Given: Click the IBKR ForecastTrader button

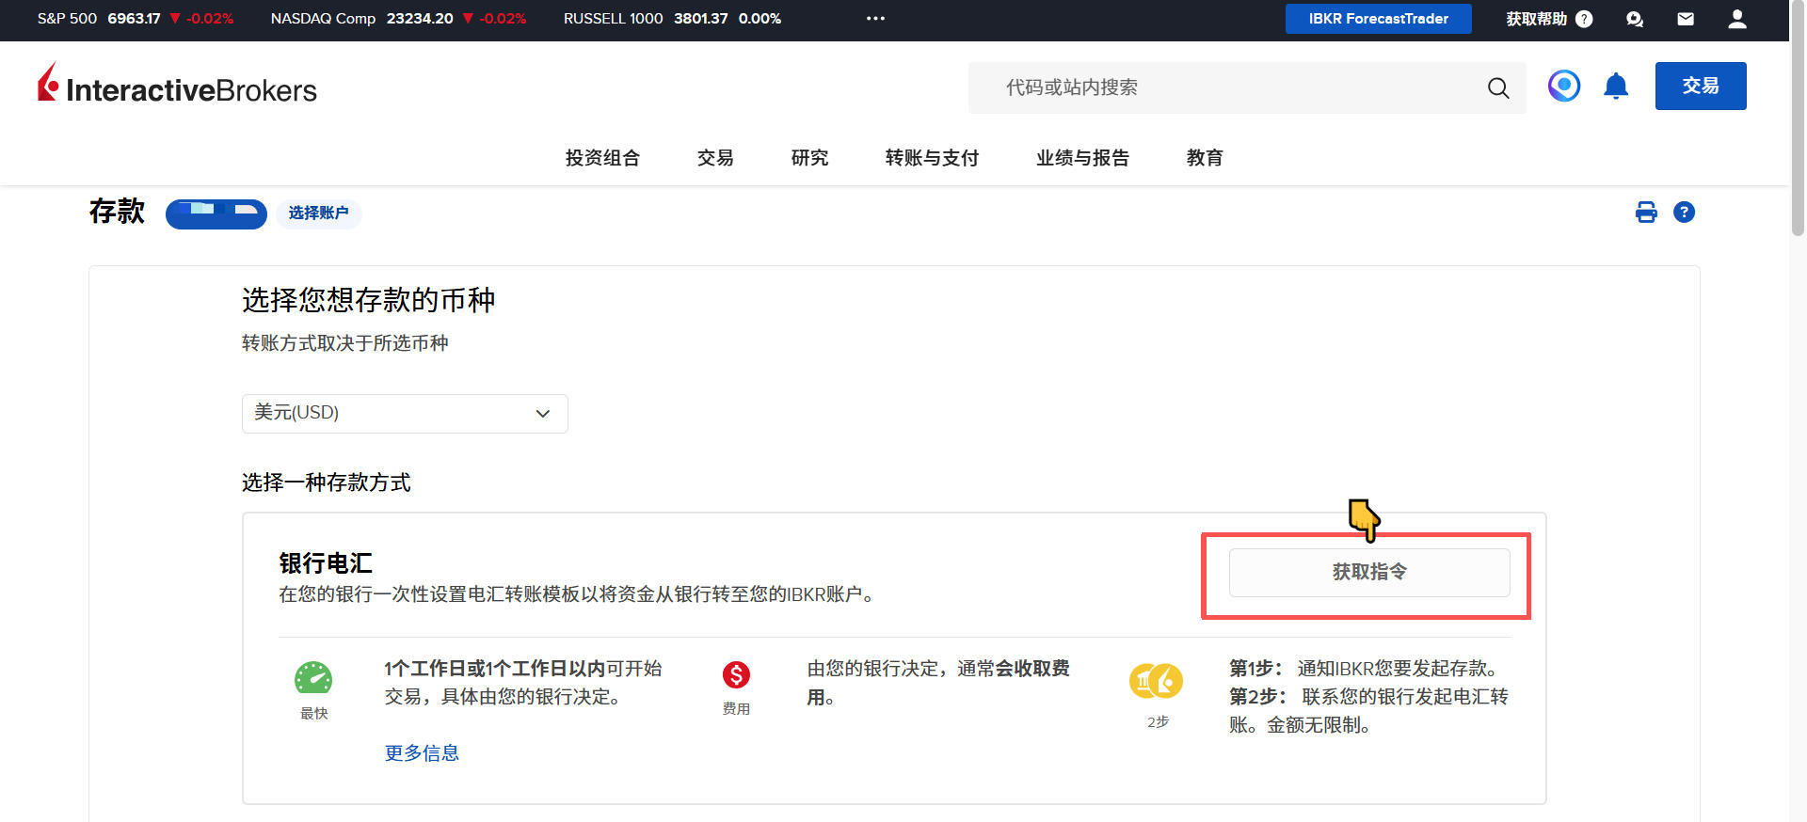Looking at the screenshot, I should [x=1378, y=19].
